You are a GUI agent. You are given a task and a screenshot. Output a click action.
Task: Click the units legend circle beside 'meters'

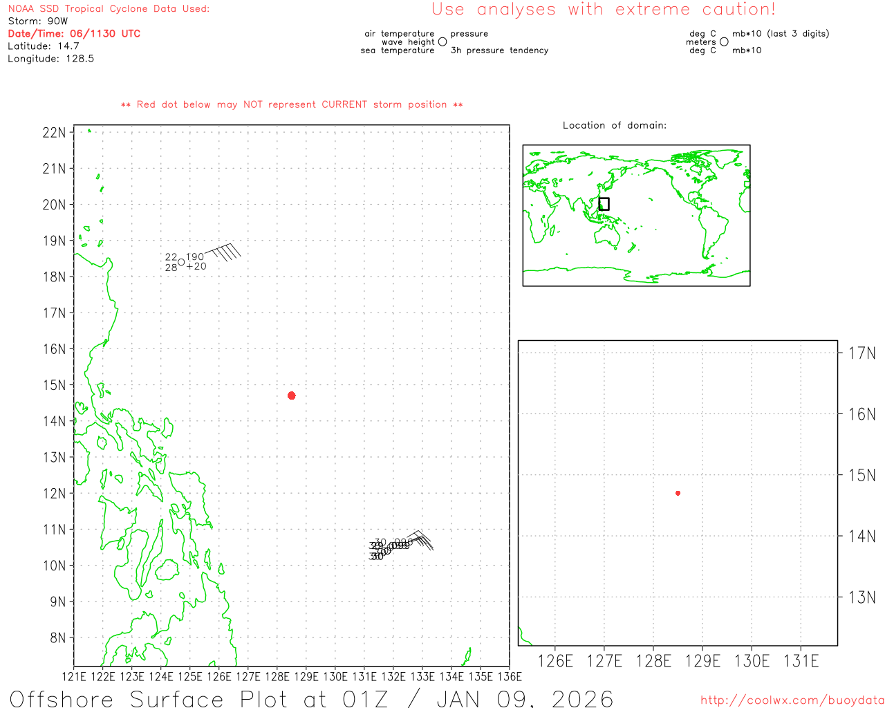pos(724,42)
